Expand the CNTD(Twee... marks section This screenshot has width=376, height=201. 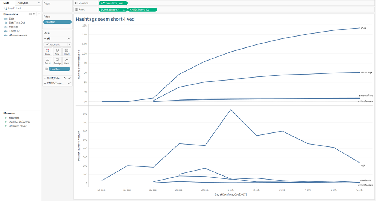click(45, 83)
